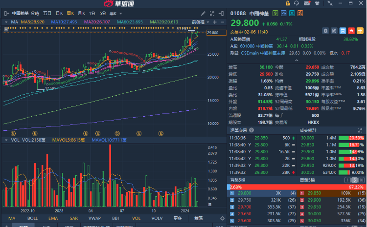Toggle the VWAP indicator
Viewport: 367px width, 227px height.
(x=94, y=218)
